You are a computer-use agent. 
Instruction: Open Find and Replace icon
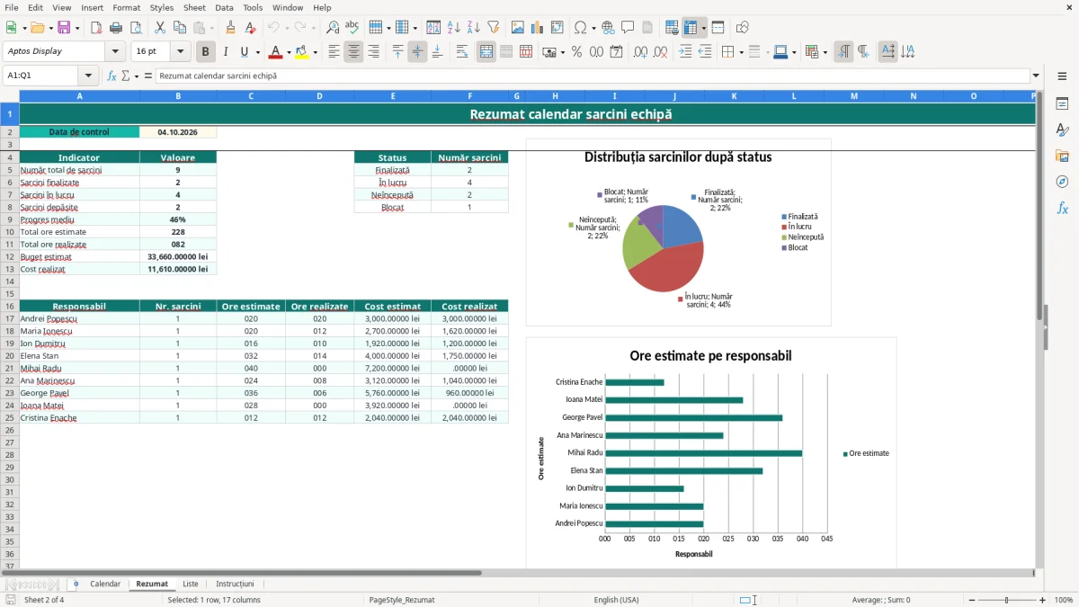333,28
